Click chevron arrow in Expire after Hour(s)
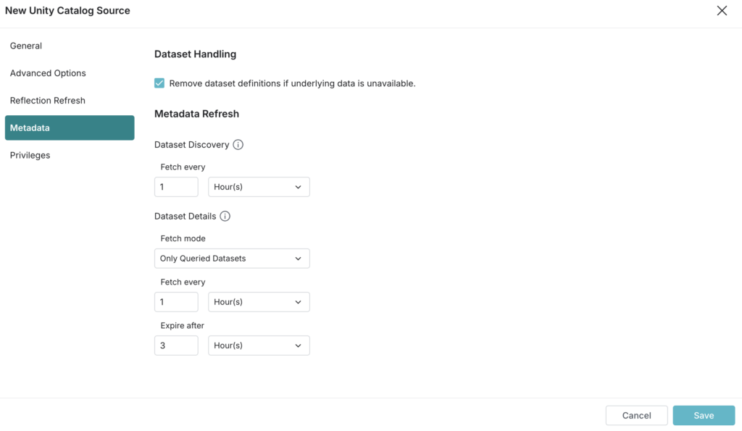Viewport: 742px width, 431px height. [x=298, y=346]
